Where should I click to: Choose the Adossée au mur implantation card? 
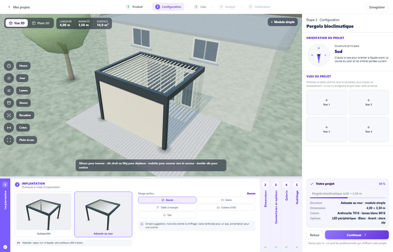[x=103, y=214]
